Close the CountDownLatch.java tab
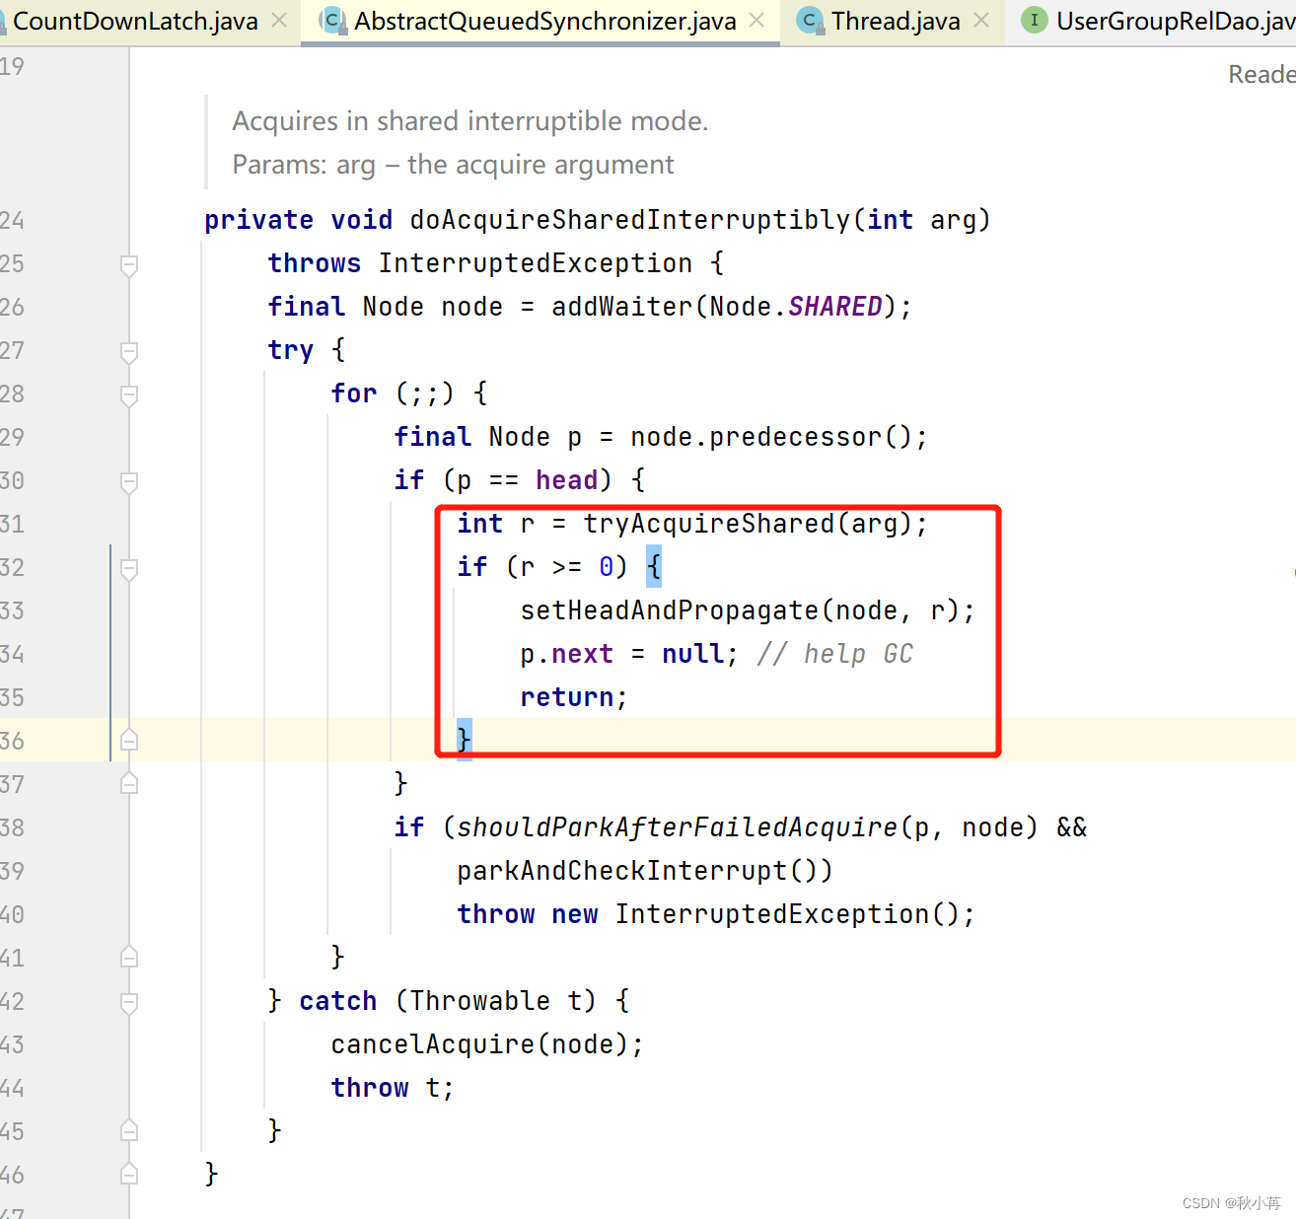This screenshot has height=1219, width=1296. coord(279,20)
